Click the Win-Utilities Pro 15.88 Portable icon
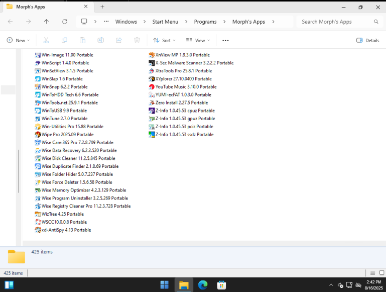 tap(38, 127)
